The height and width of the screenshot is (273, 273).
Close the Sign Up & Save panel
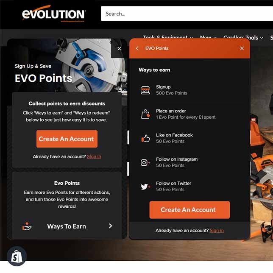click(119, 49)
